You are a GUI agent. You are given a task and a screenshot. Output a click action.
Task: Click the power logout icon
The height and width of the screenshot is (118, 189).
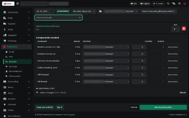pyautogui.click(x=185, y=4)
